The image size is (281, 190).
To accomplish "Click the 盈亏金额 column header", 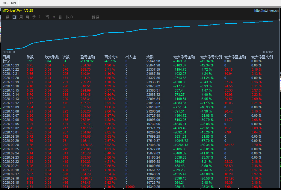I will pyautogui.click(x=88, y=57).
